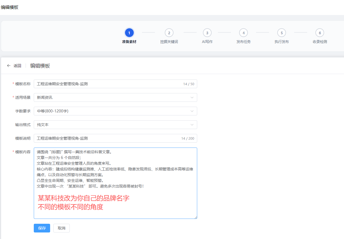Click inside the 模板名称 input field
The height and width of the screenshot is (239, 344).
pos(109,84)
